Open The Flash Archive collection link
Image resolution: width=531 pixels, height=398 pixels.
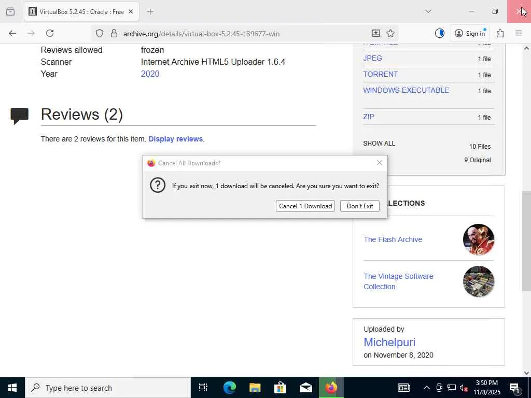coord(393,239)
